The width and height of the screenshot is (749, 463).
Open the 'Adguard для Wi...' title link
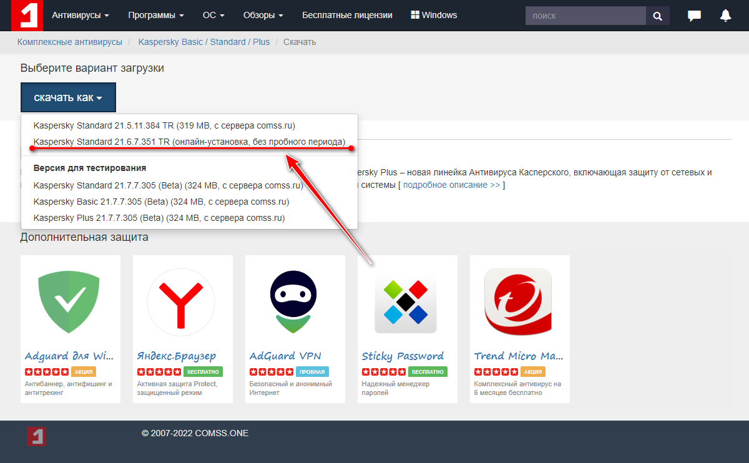69,356
